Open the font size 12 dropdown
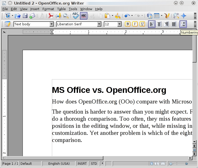Viewport: 198px width, 168px height. 120,24
